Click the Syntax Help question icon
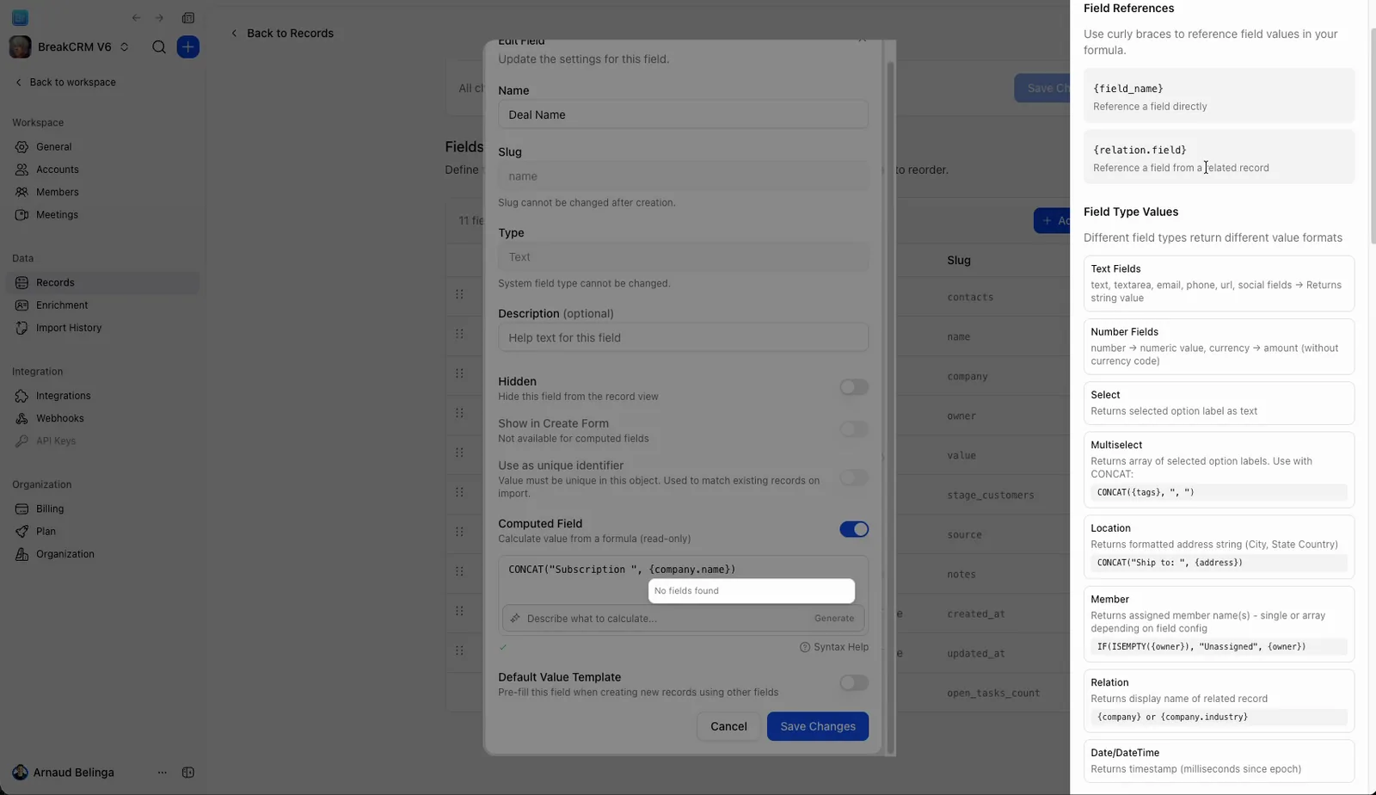The width and height of the screenshot is (1376, 795). click(x=805, y=647)
